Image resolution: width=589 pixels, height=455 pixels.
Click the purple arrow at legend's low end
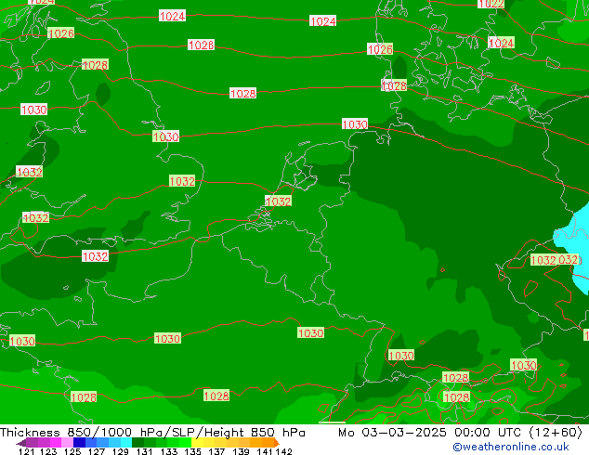(21, 443)
